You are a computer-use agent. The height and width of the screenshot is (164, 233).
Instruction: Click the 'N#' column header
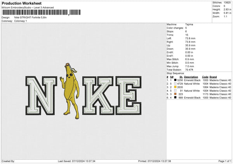pos(172,77)
